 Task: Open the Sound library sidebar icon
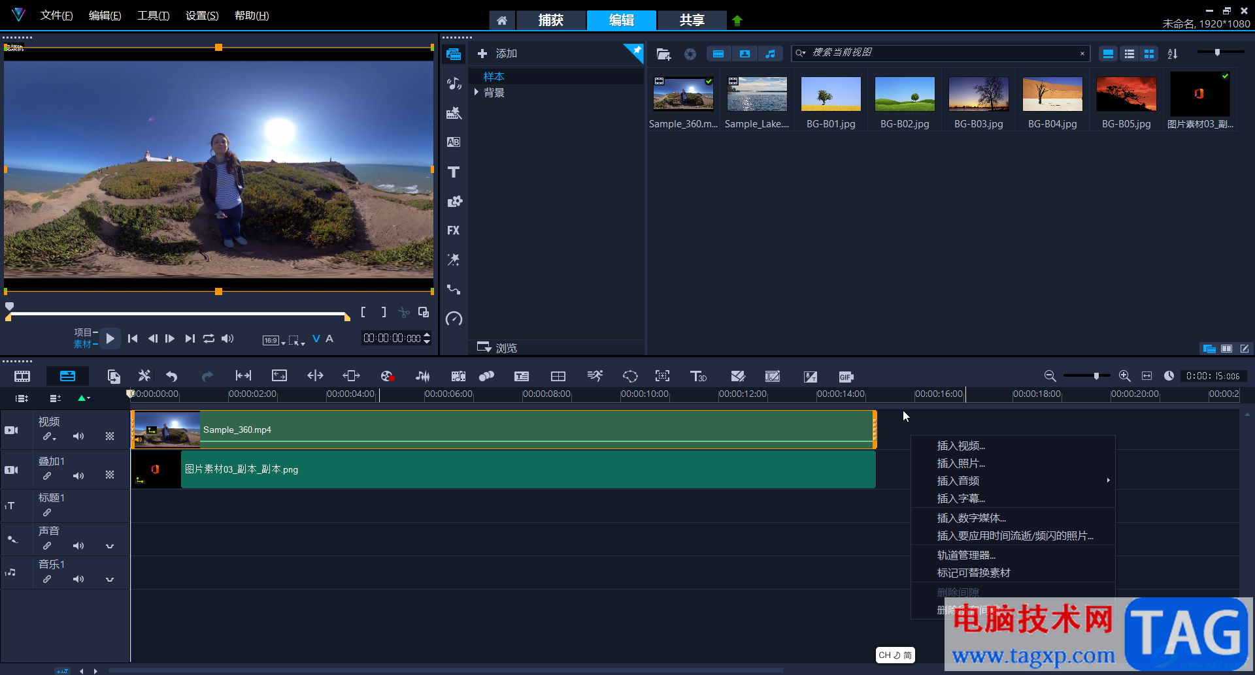(454, 84)
